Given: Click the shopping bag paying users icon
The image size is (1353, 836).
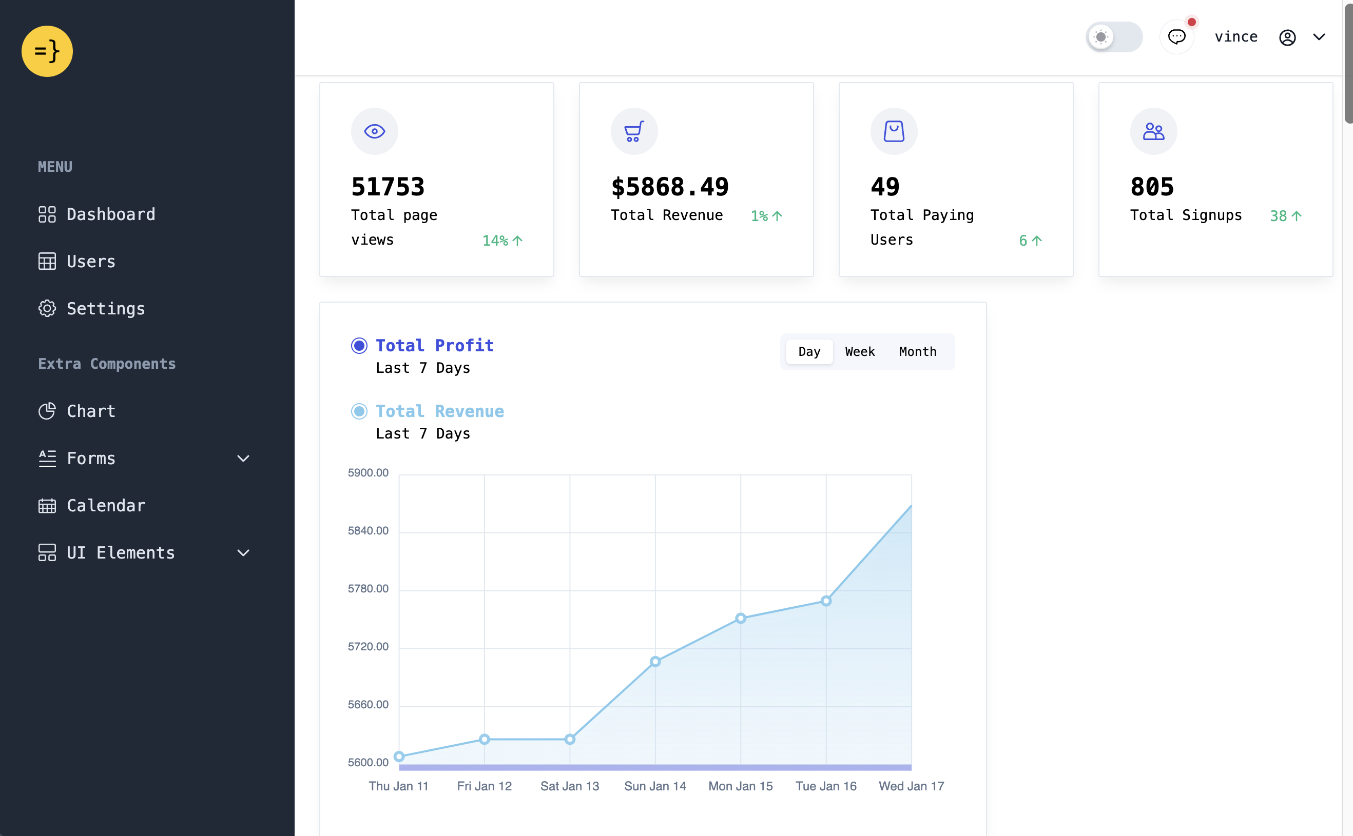Looking at the screenshot, I should tap(894, 131).
